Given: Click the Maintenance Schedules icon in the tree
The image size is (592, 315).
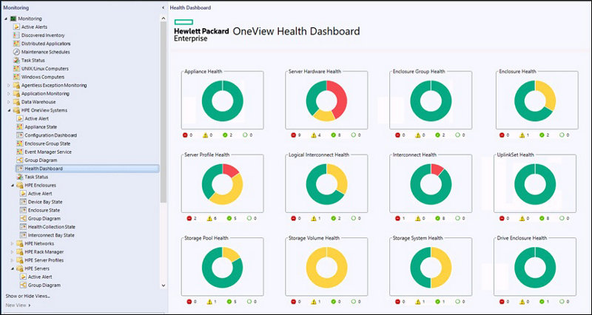Looking at the screenshot, I should pos(16,52).
